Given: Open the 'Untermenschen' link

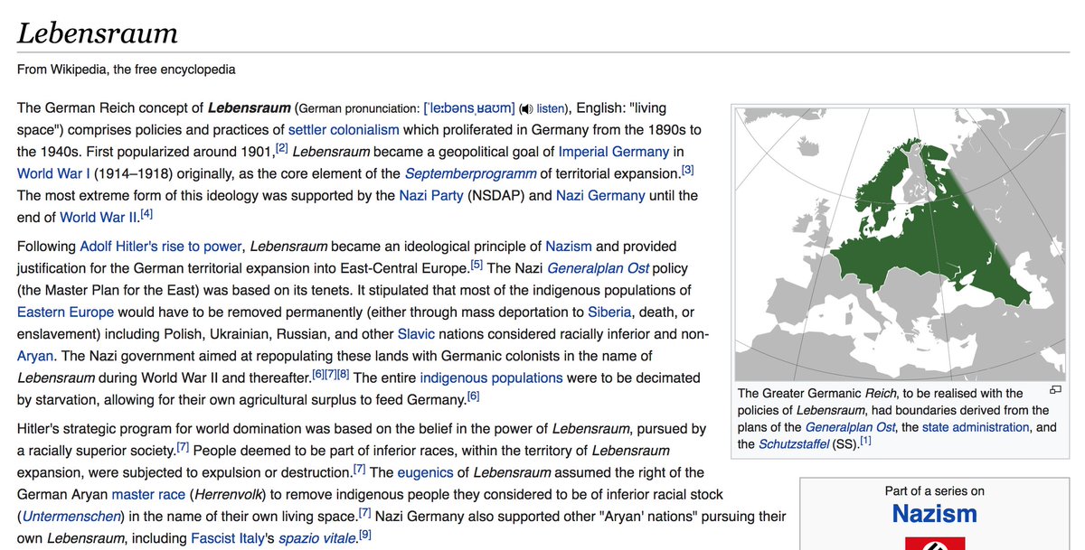Looking at the screenshot, I should coord(71,516).
